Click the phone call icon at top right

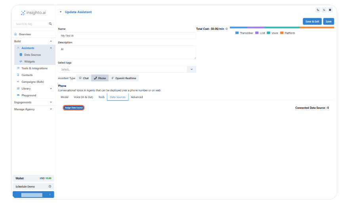pyautogui.click(x=318, y=10)
